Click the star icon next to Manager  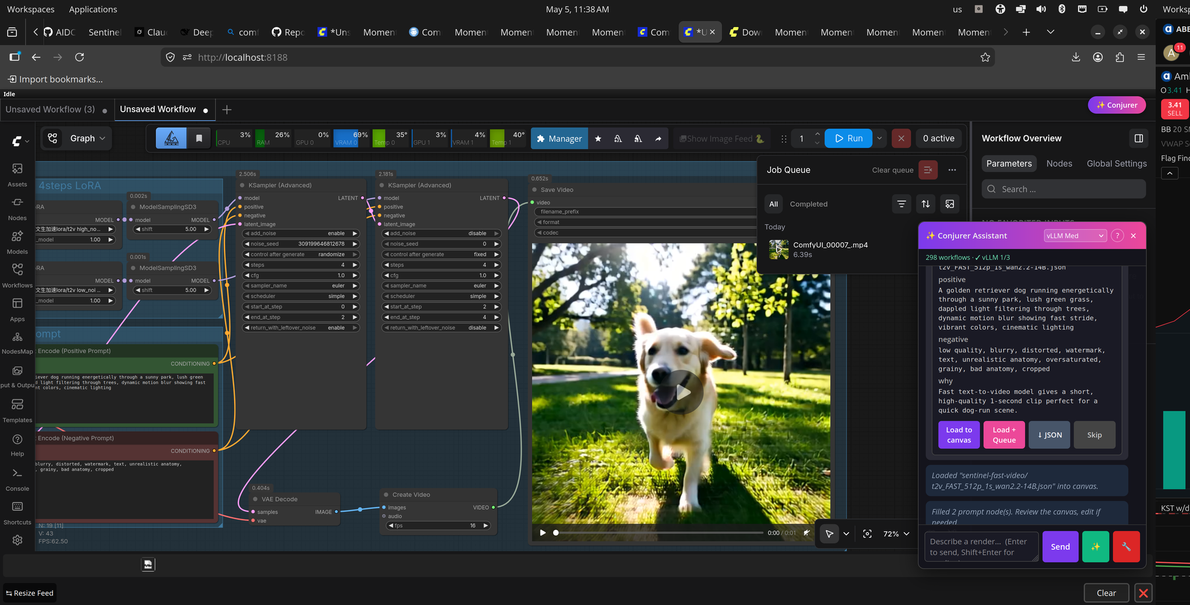click(598, 138)
